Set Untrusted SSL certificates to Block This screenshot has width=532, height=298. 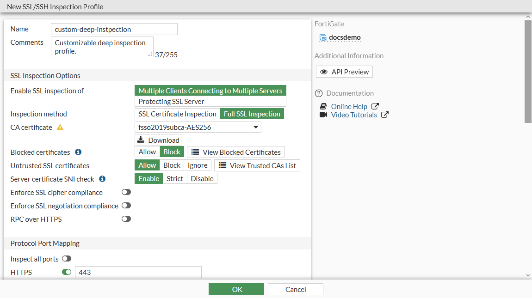(x=172, y=165)
